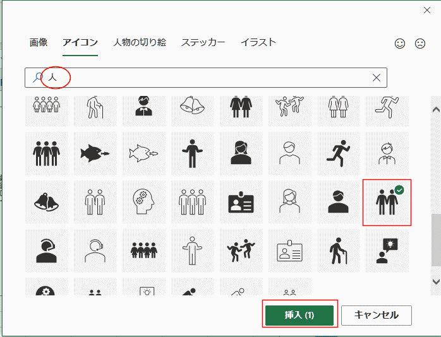Select the solid bells icon
The height and width of the screenshot is (337, 441).
pyautogui.click(x=46, y=202)
